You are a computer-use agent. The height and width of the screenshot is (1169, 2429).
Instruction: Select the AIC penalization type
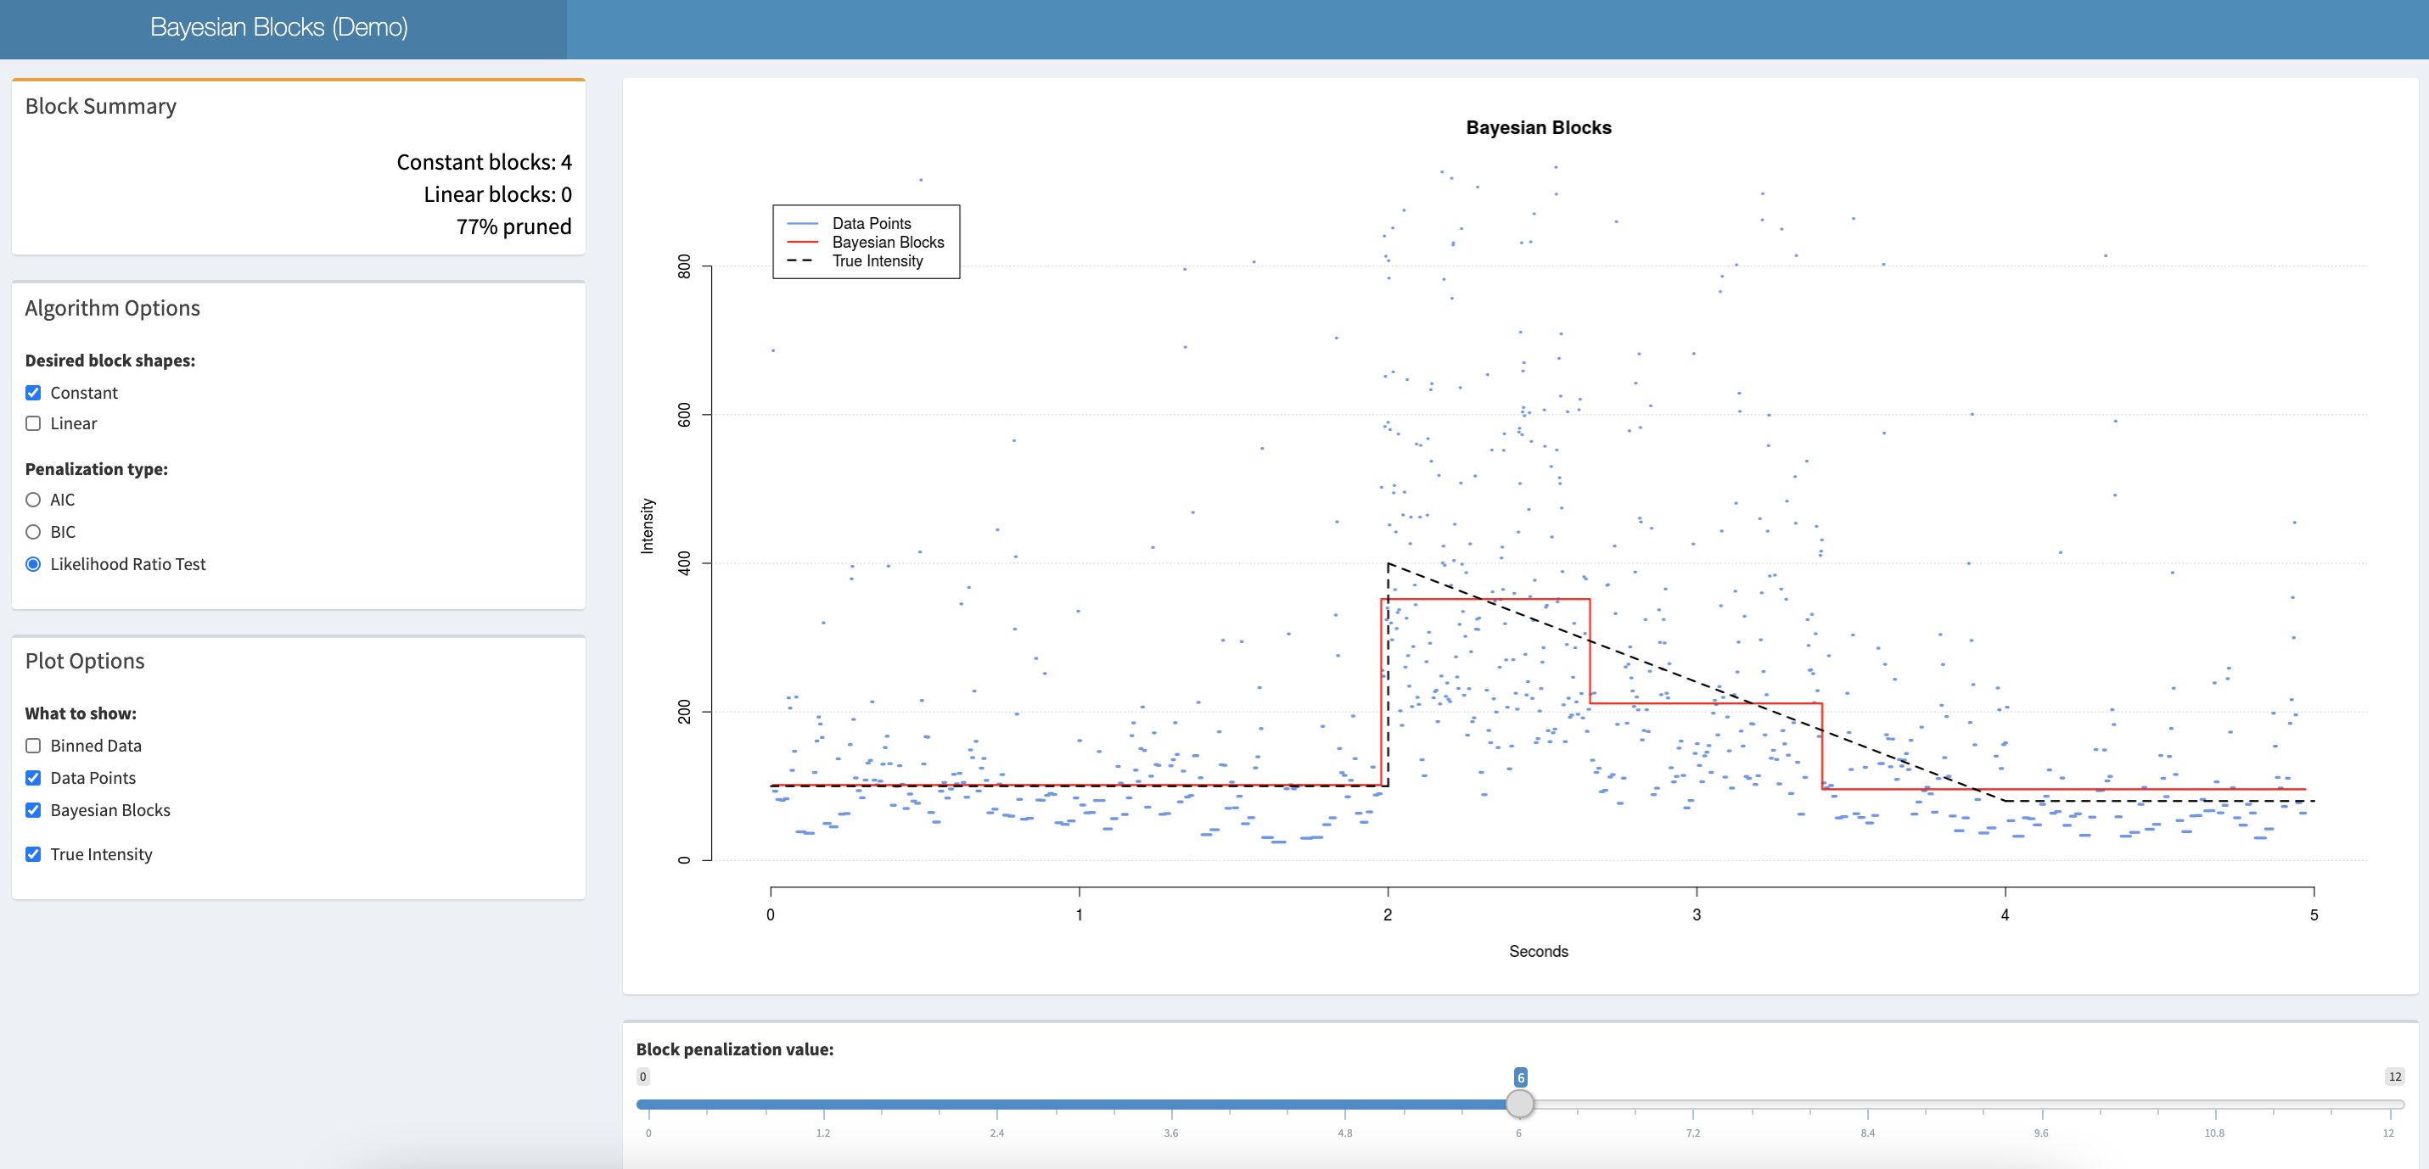point(33,500)
